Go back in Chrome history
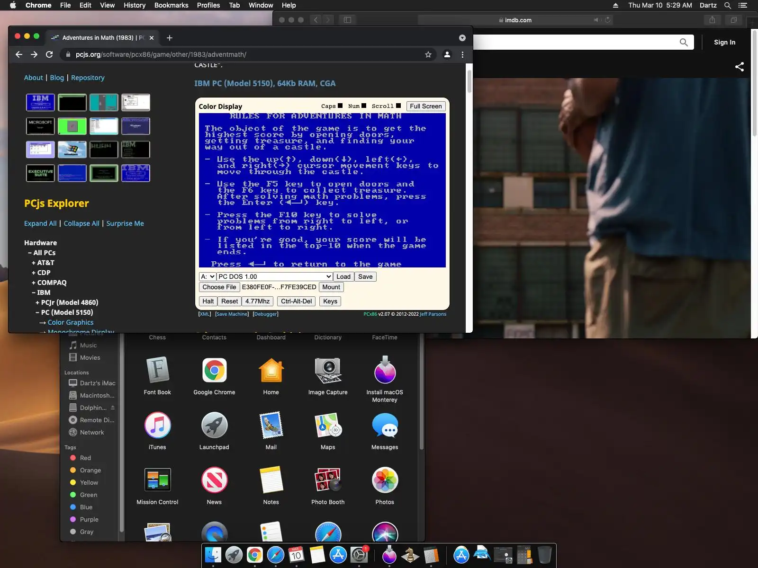Viewport: 758px width, 568px height. 19,54
